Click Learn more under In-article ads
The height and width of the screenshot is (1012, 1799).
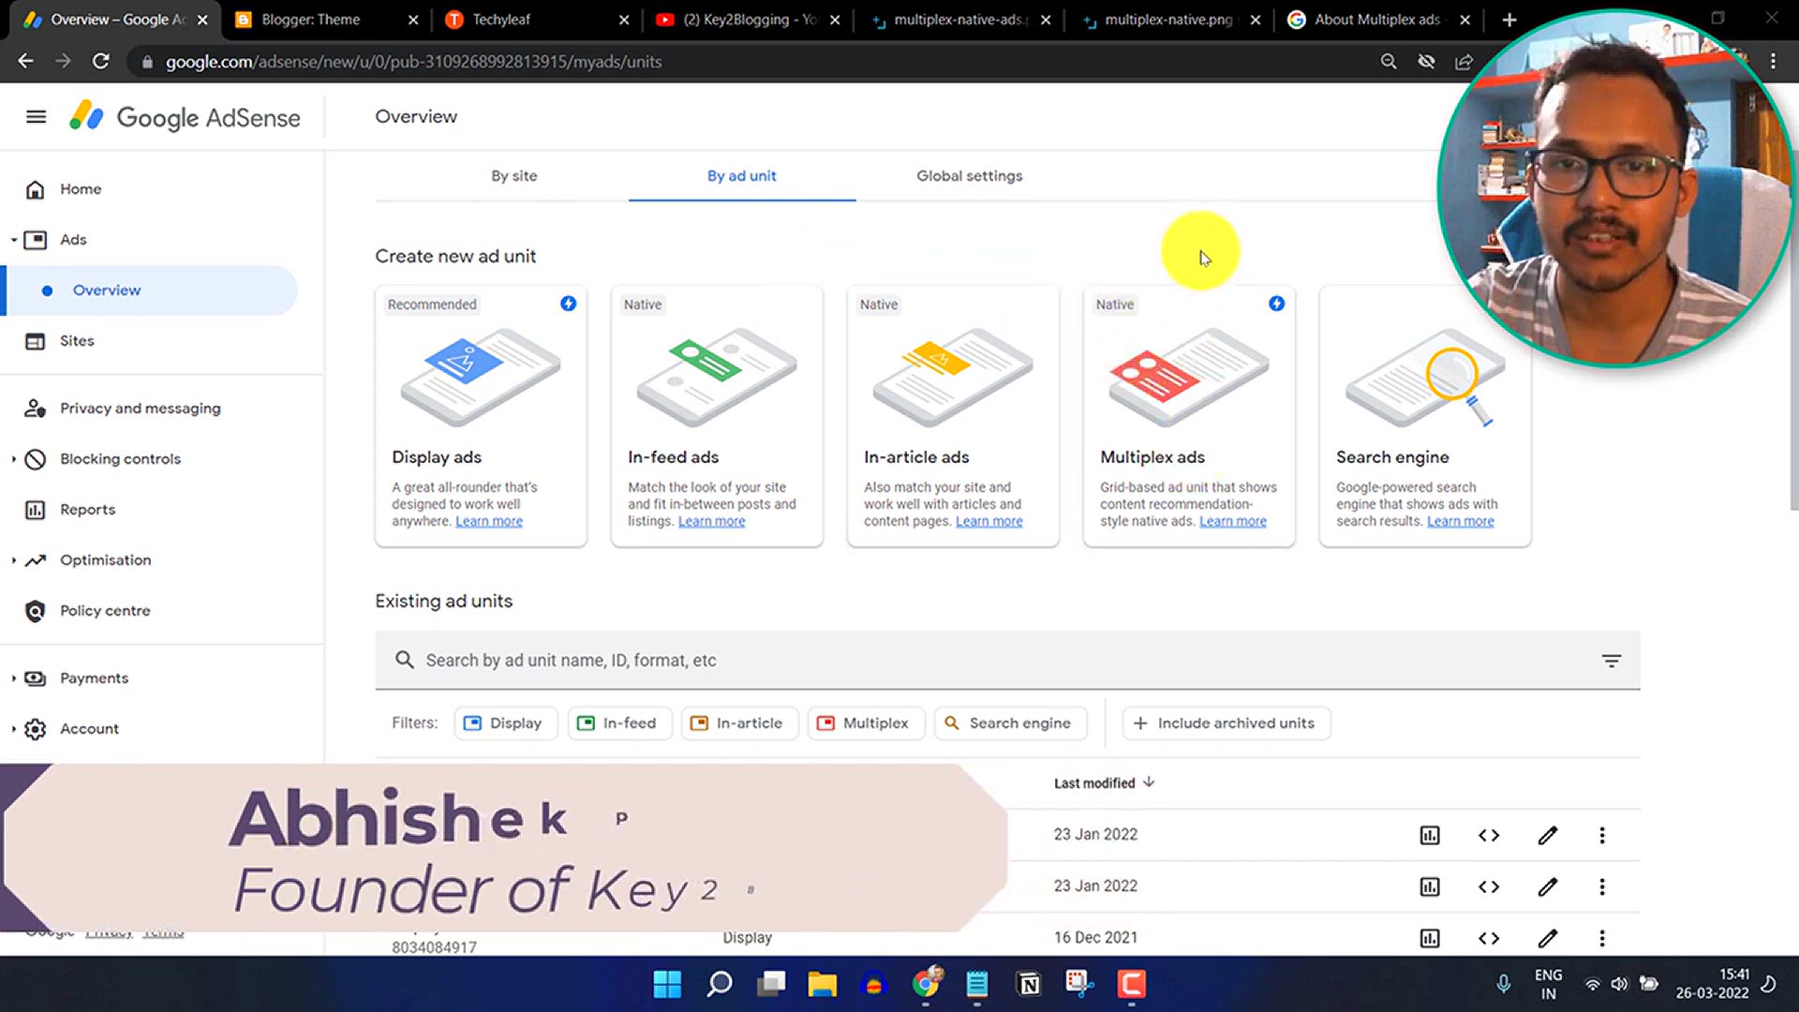point(989,522)
